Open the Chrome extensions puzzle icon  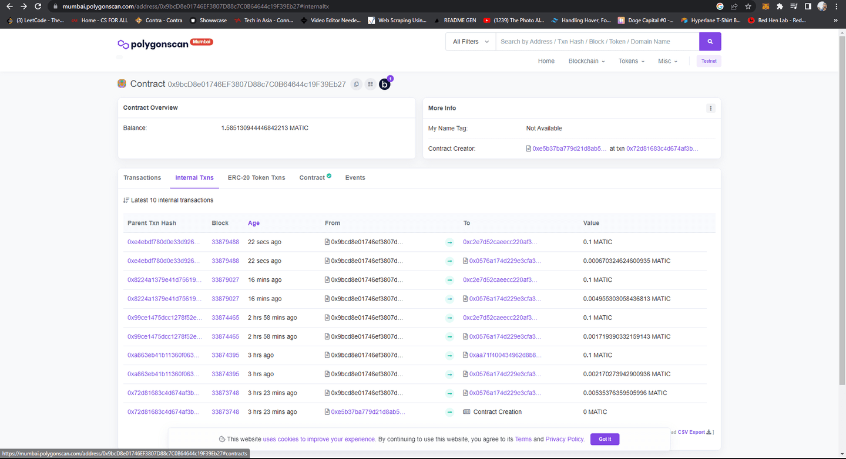click(780, 6)
